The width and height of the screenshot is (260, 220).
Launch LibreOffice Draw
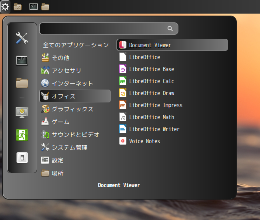pos(172,93)
